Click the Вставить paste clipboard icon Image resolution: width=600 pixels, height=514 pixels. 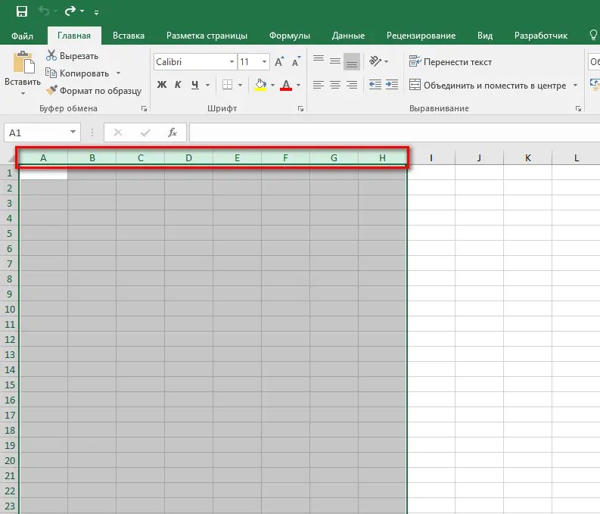pos(23,62)
